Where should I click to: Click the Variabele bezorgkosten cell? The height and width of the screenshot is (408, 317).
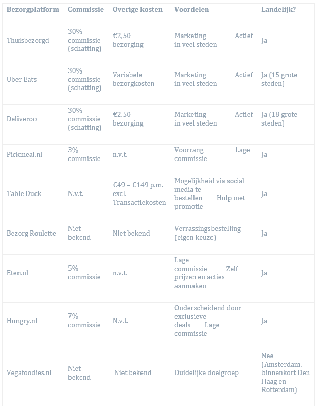coord(133,80)
